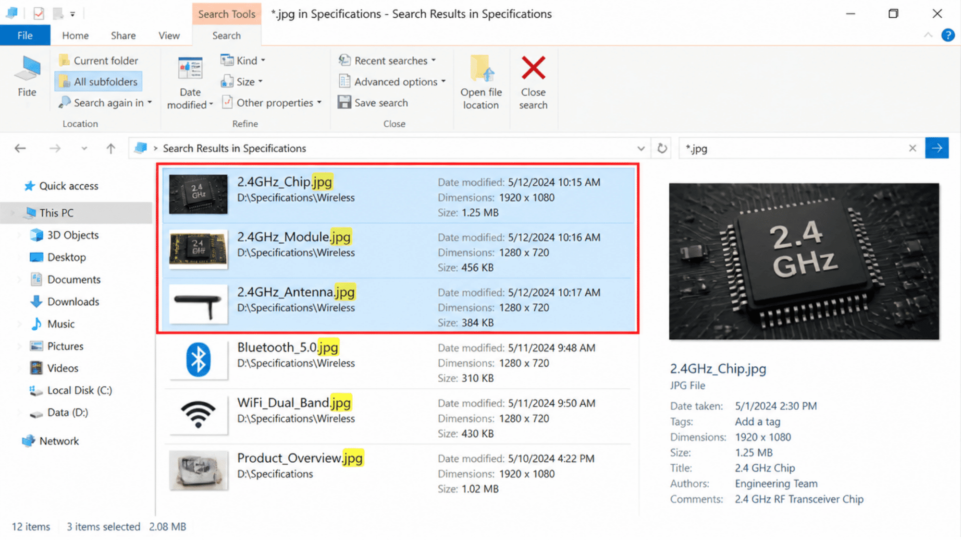The width and height of the screenshot is (961, 540).
Task: Click Add a tag in details pane
Action: point(757,421)
